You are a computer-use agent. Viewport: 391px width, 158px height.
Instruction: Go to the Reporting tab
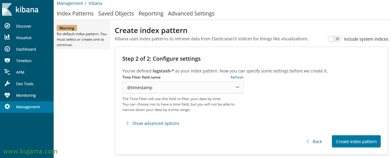(x=151, y=14)
